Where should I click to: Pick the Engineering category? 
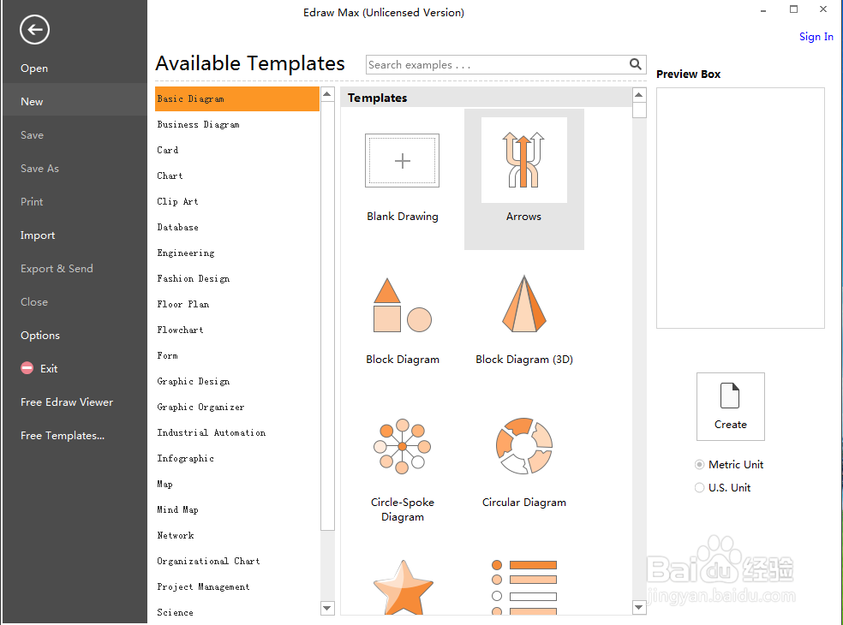186,253
